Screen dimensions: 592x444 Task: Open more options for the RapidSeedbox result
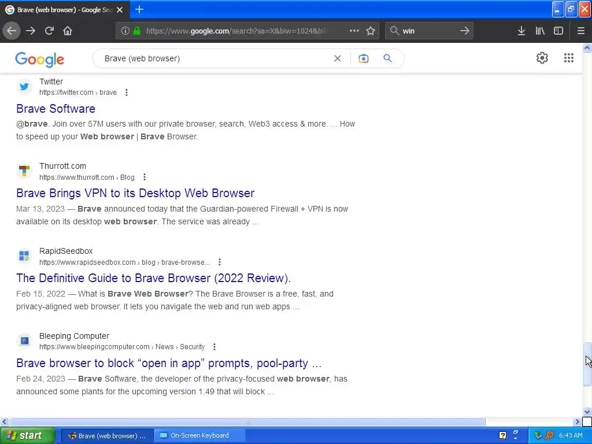coord(219,262)
